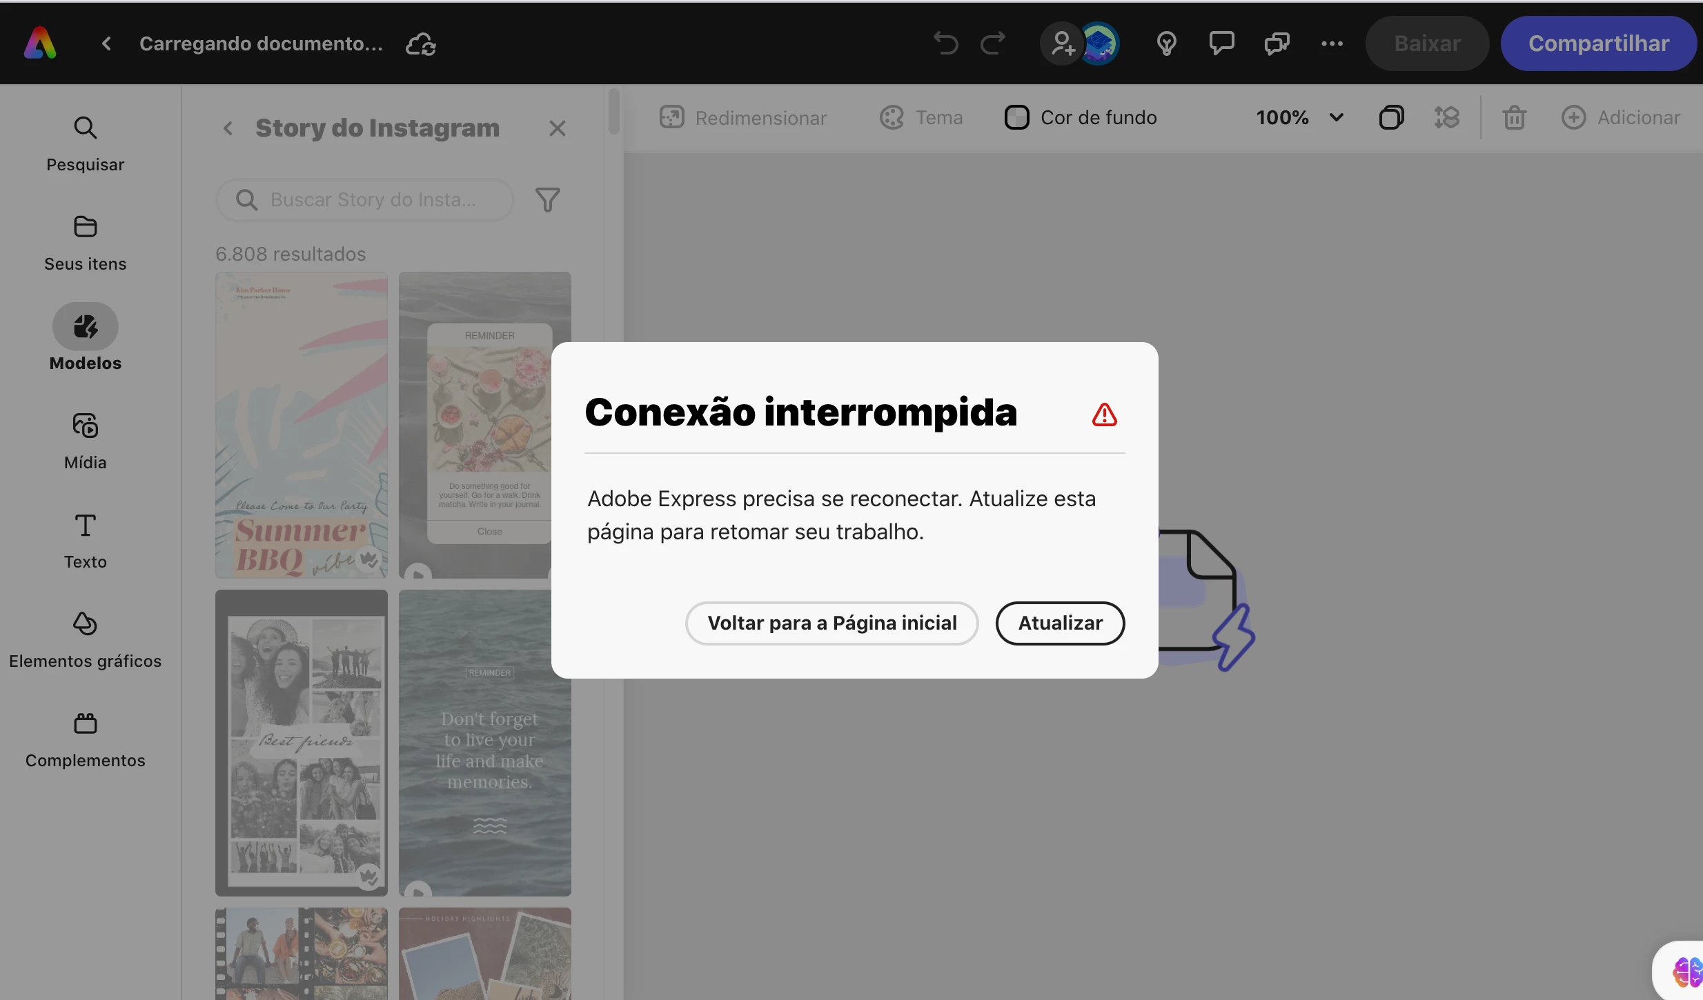The height and width of the screenshot is (1000, 1703).
Task: Click back chevron beside Carregando documento
Action: pyautogui.click(x=106, y=43)
